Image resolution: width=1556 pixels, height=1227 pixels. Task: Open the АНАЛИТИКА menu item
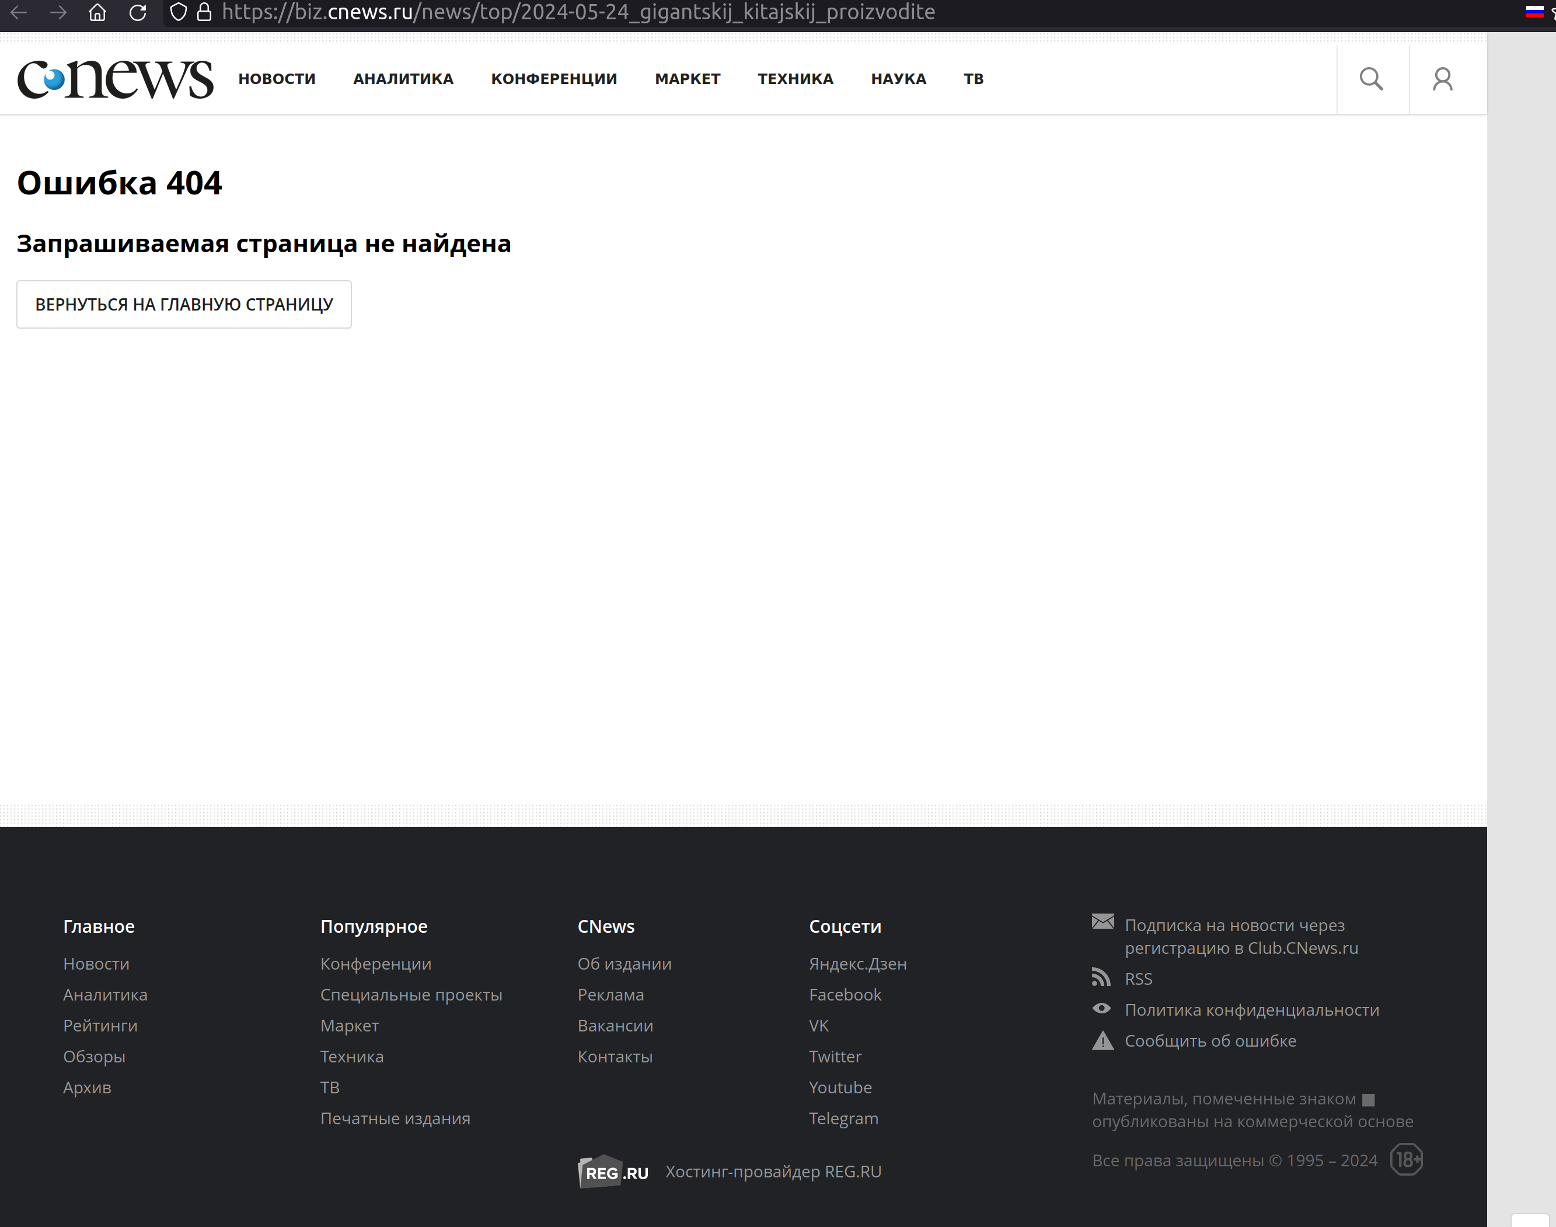pyautogui.click(x=403, y=79)
